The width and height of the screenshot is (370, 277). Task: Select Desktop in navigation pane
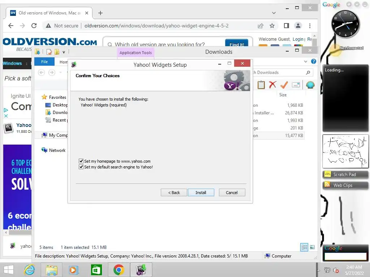[x=60, y=105]
